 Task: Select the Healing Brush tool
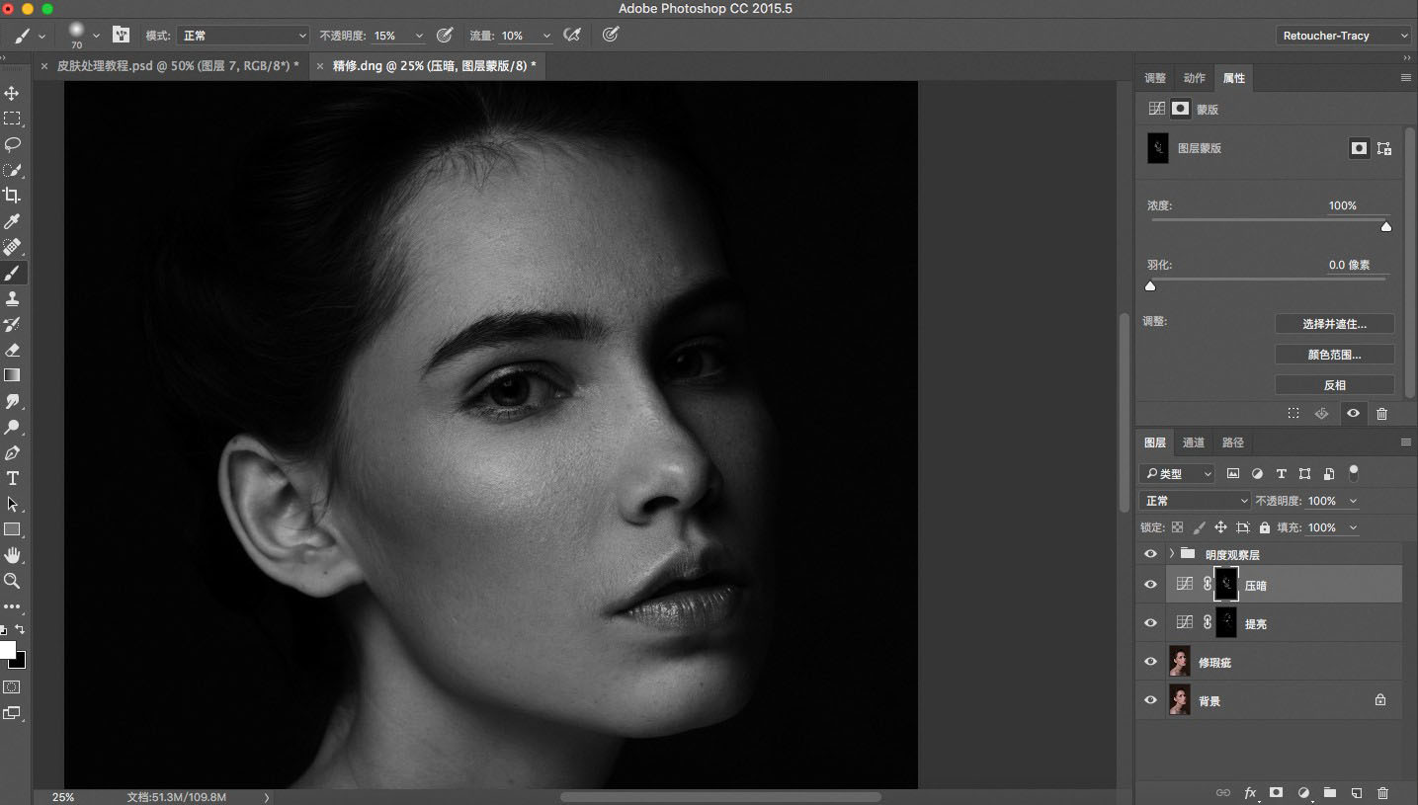12,247
